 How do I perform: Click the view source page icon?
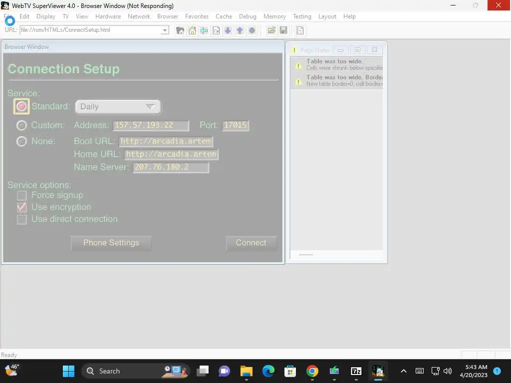click(300, 30)
